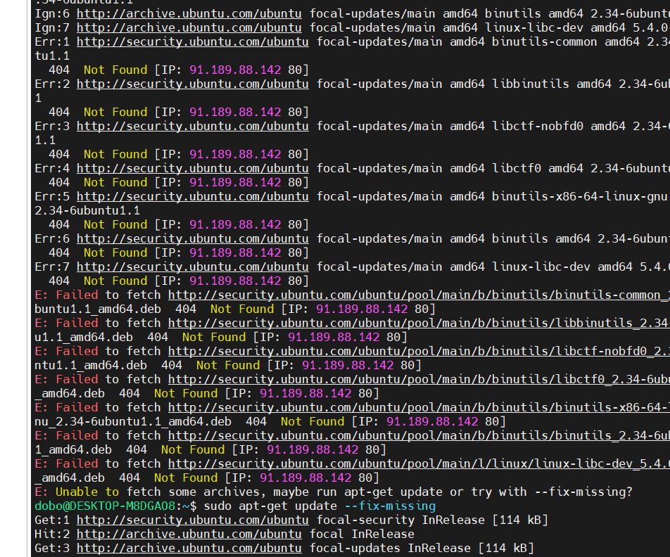Follow the security.ubuntu.com link on the Err:6 line
This screenshot has width=670, height=557.
[193, 239]
